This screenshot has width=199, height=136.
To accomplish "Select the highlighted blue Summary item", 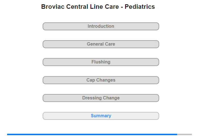I will click(x=101, y=116).
